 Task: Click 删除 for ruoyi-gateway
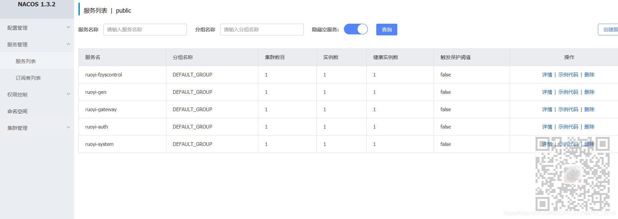[589, 109]
